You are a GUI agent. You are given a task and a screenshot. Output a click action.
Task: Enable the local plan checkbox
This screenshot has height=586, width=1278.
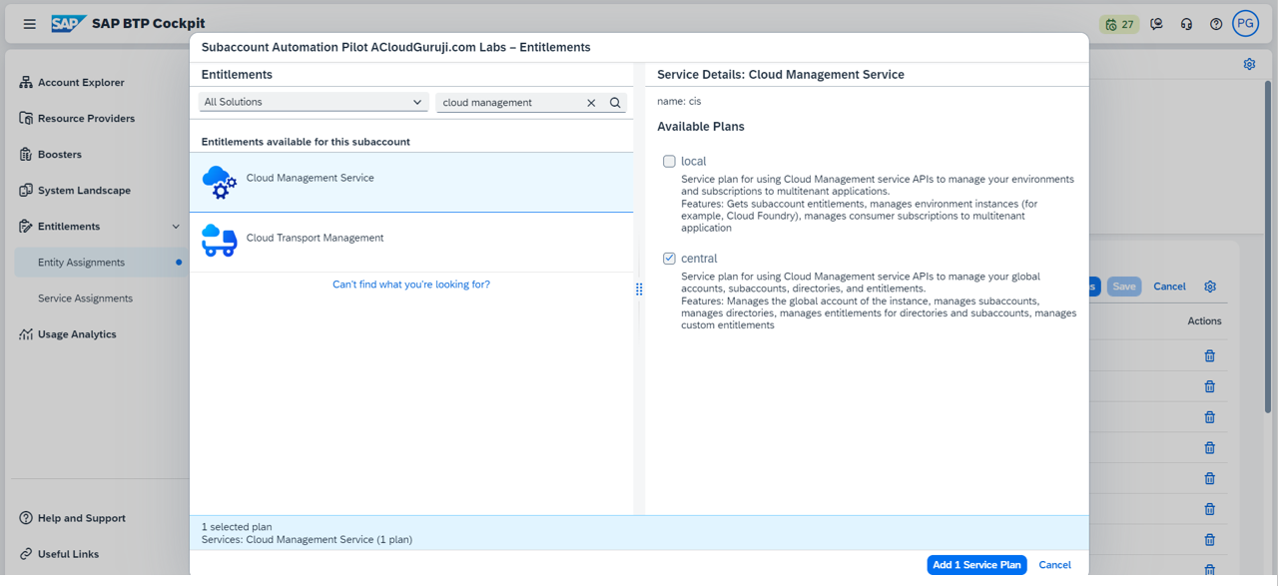669,161
